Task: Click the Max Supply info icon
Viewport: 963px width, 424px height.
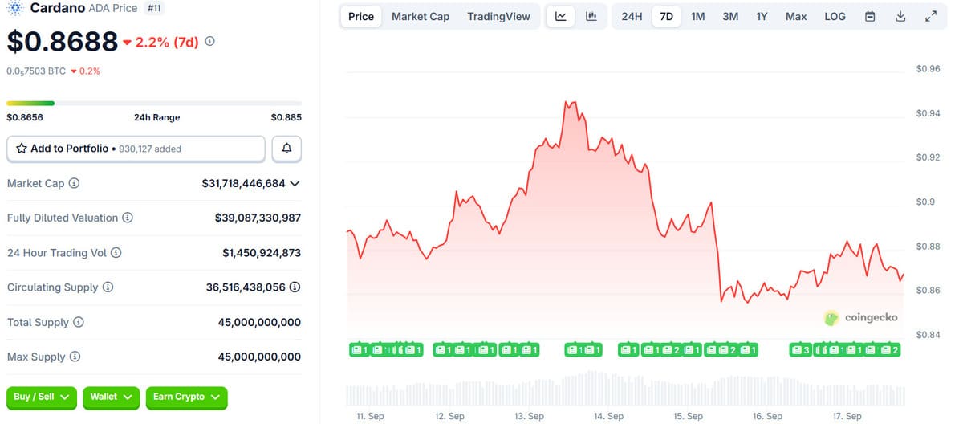Action: [75, 357]
